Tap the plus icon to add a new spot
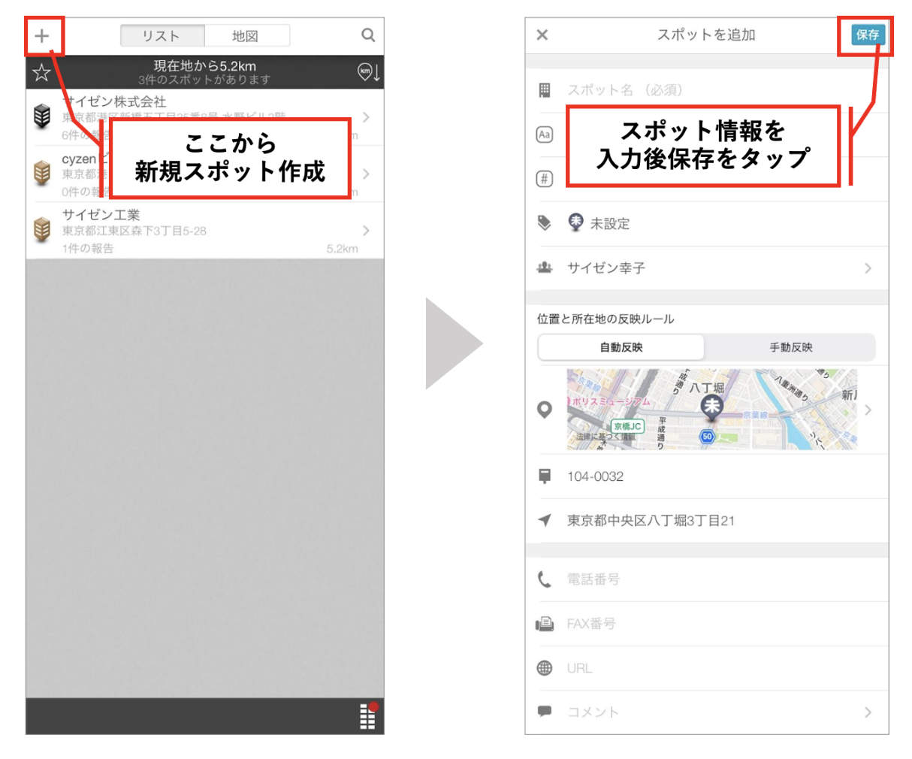This screenshot has width=912, height=759. pyautogui.click(x=42, y=35)
